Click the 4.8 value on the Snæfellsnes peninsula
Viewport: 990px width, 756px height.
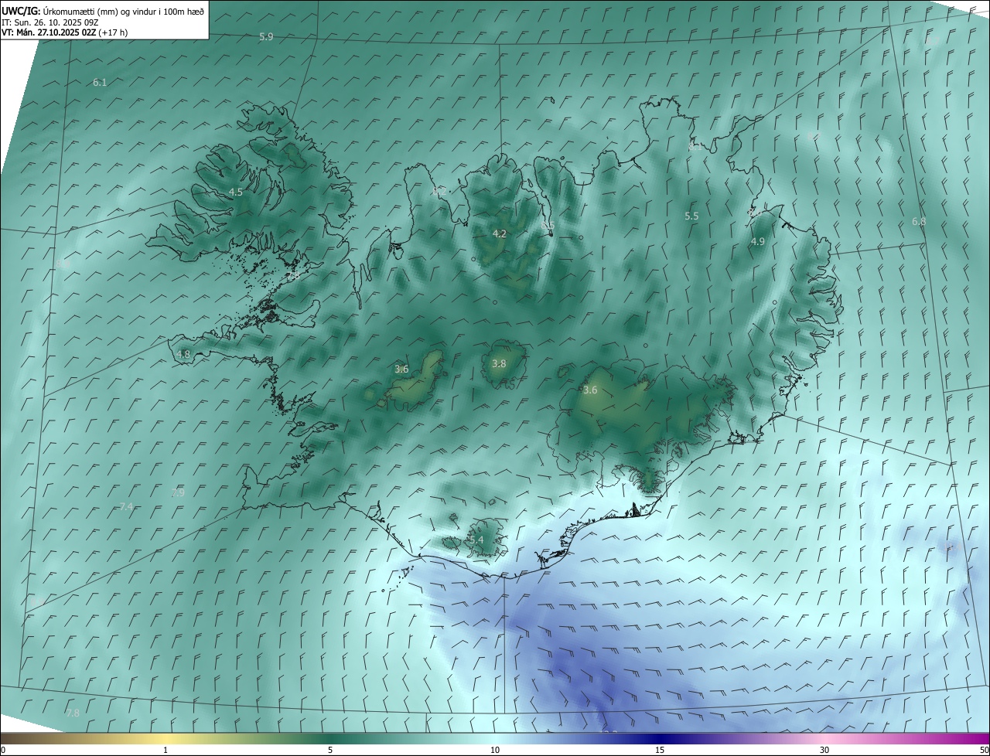tap(183, 354)
